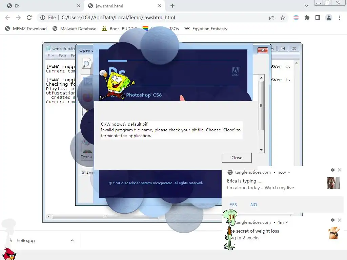
Task: Click NO on Erica notification
Action: (x=253, y=205)
